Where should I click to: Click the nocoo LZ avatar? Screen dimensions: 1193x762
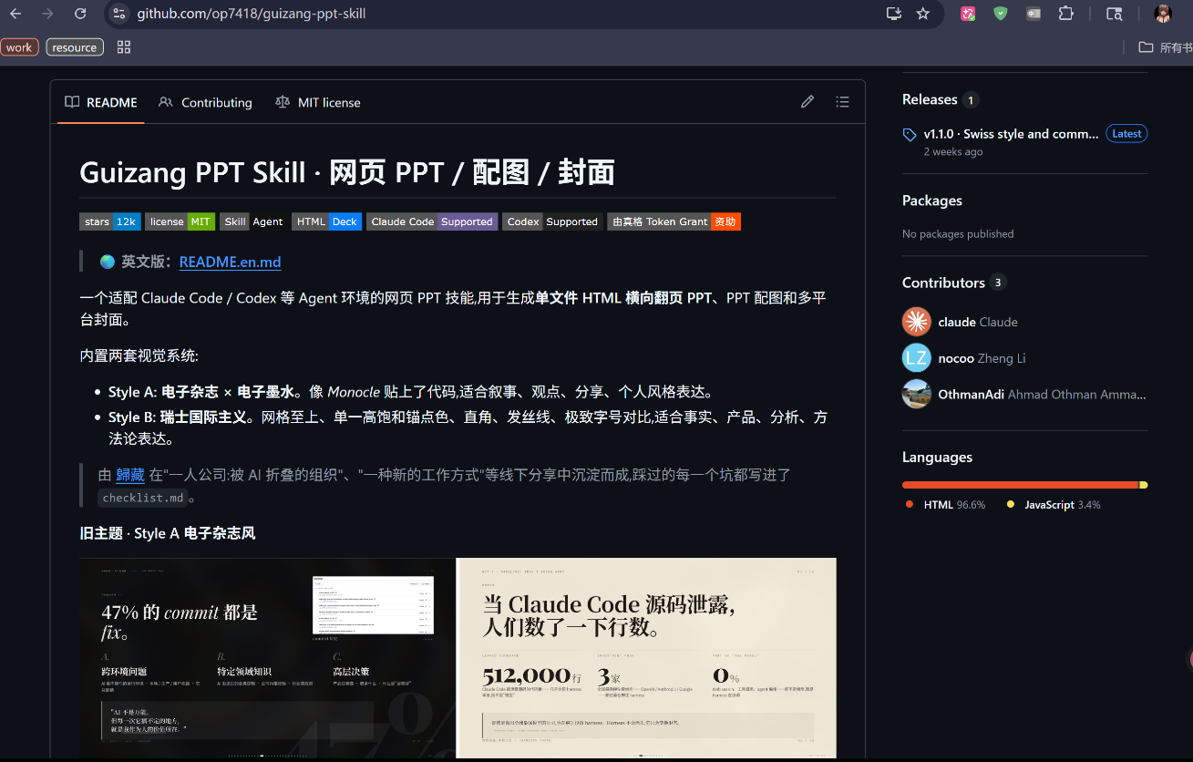point(917,358)
